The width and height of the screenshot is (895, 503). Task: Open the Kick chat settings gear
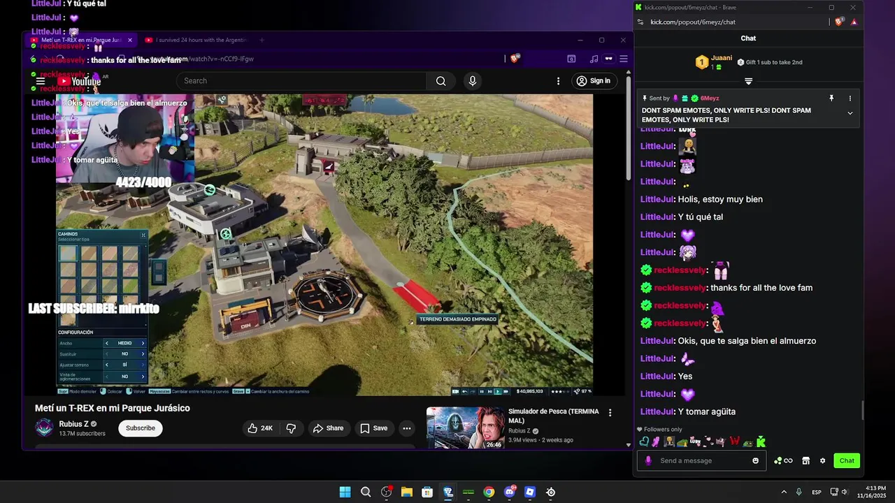(x=822, y=460)
